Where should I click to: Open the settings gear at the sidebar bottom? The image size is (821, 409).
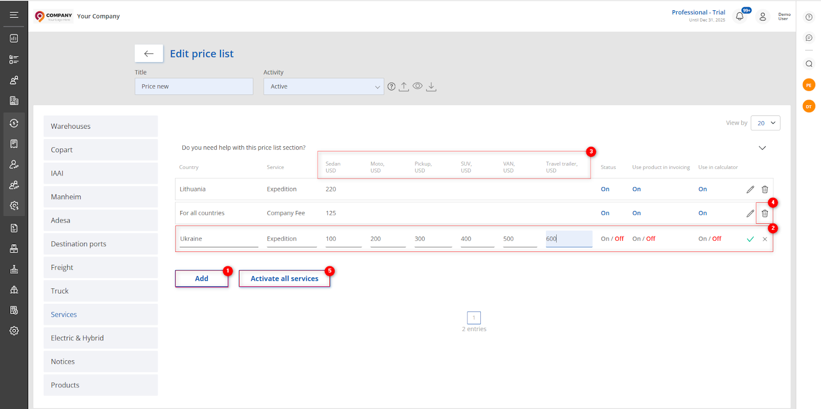14,330
